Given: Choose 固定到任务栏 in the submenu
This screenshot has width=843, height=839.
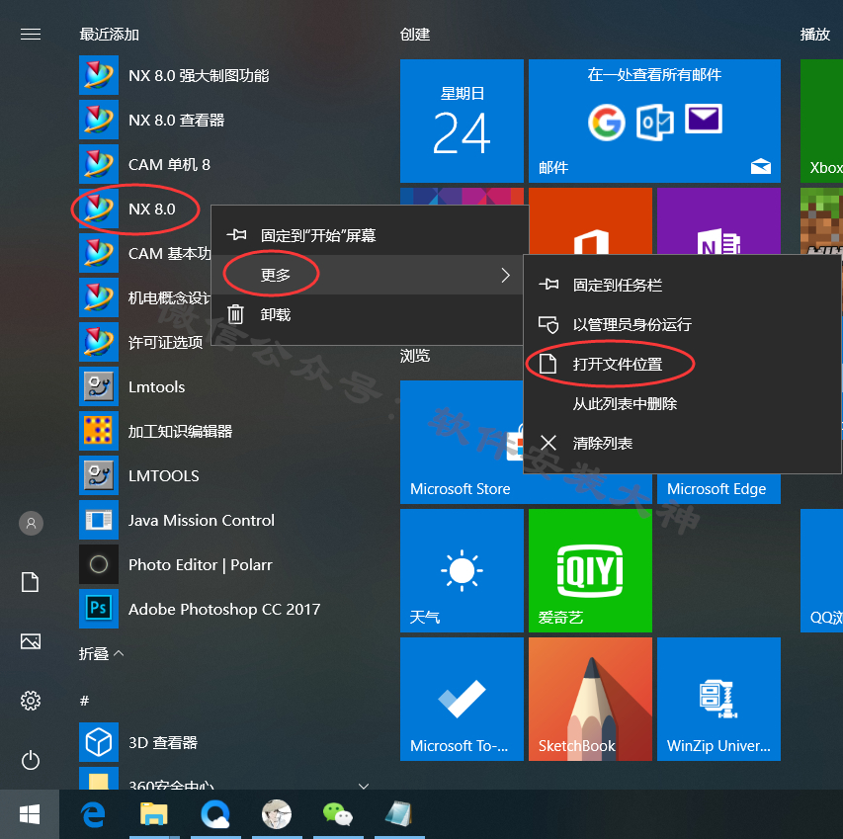Looking at the screenshot, I should [x=682, y=285].
